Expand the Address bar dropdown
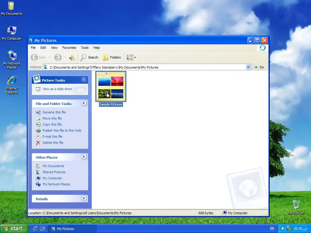This screenshot has height=233, width=311. point(248,67)
